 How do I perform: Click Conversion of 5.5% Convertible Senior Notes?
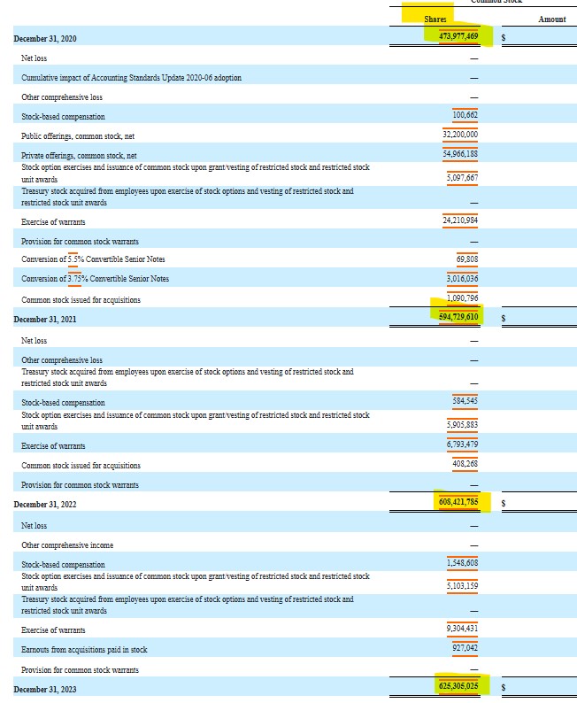coord(93,259)
